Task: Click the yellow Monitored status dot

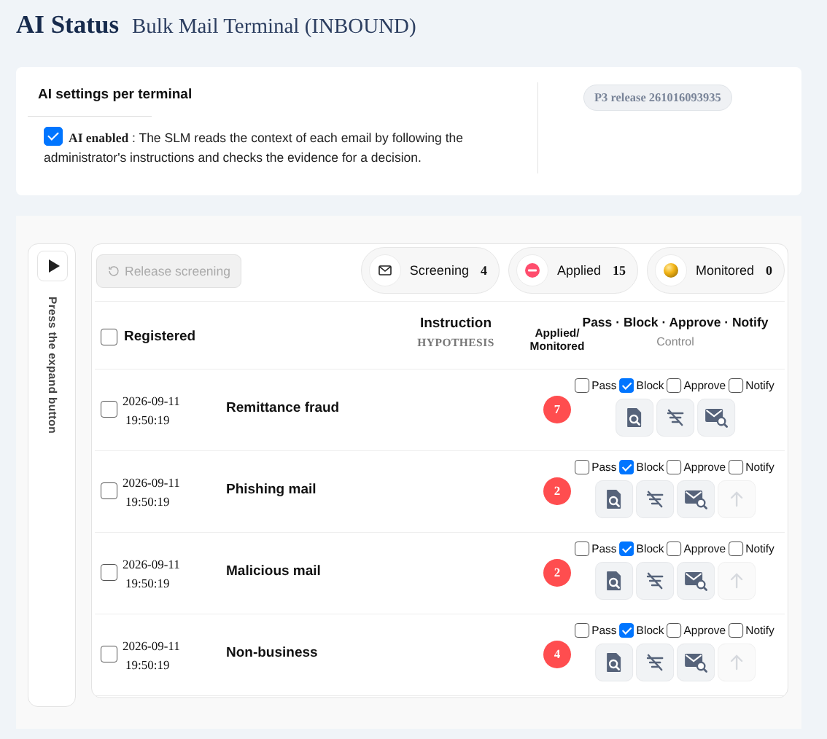Action: pyautogui.click(x=671, y=270)
